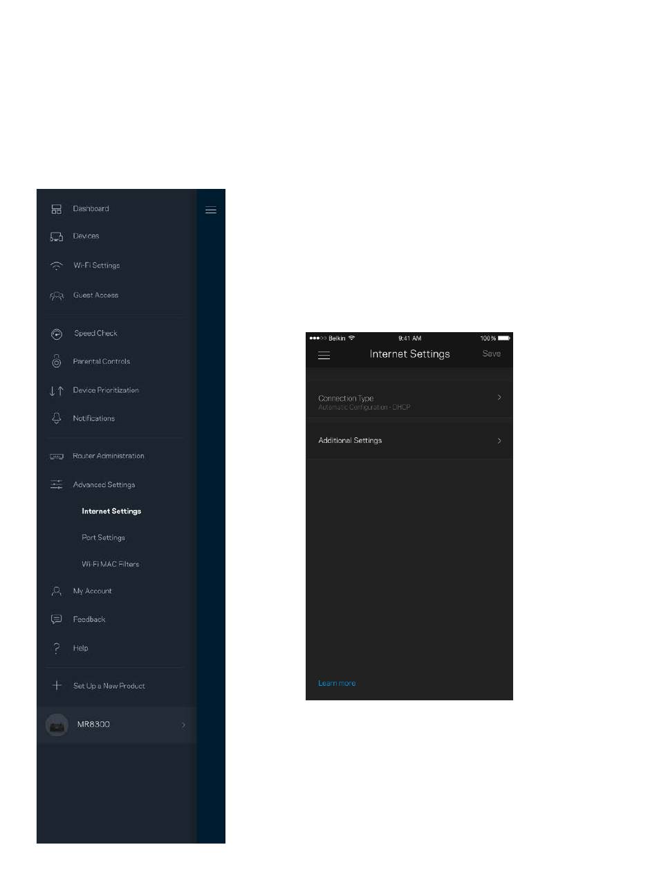Select the MR8300 router entry
This screenshot has width=657, height=883.
pyautogui.click(x=116, y=725)
